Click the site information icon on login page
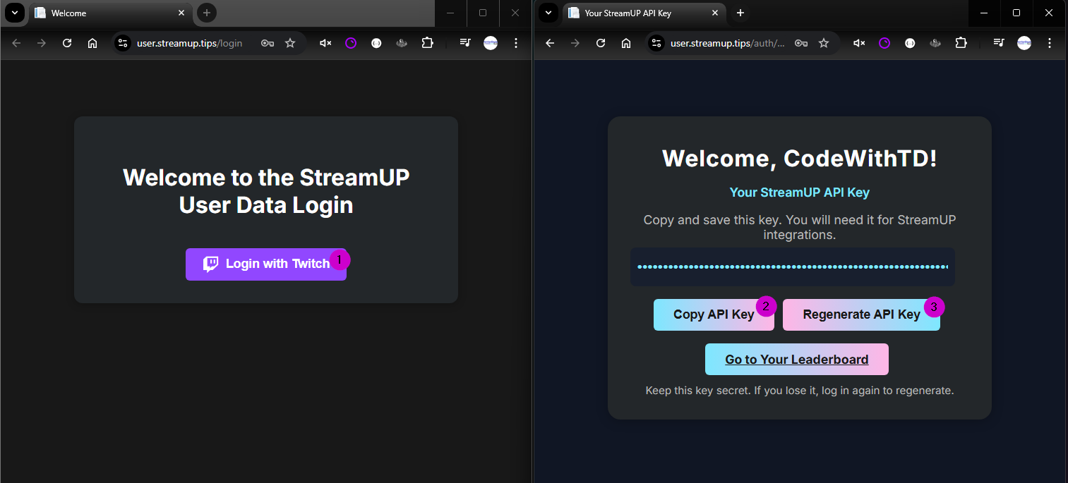The width and height of the screenshot is (1068, 483). [x=123, y=43]
